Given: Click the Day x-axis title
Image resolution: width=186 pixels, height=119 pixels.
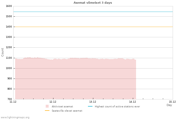Looking at the screenshot, I should point(169,105).
